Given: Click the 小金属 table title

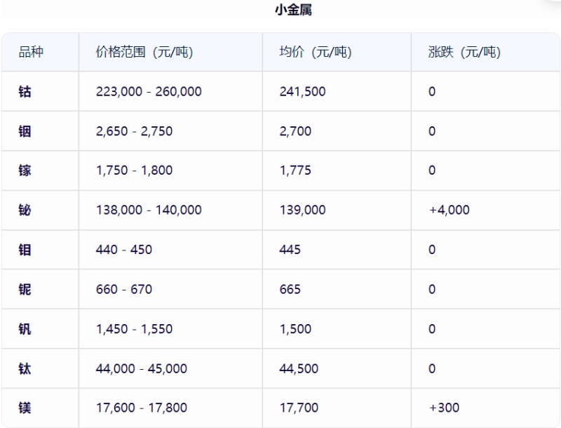Looking at the screenshot, I should [293, 11].
